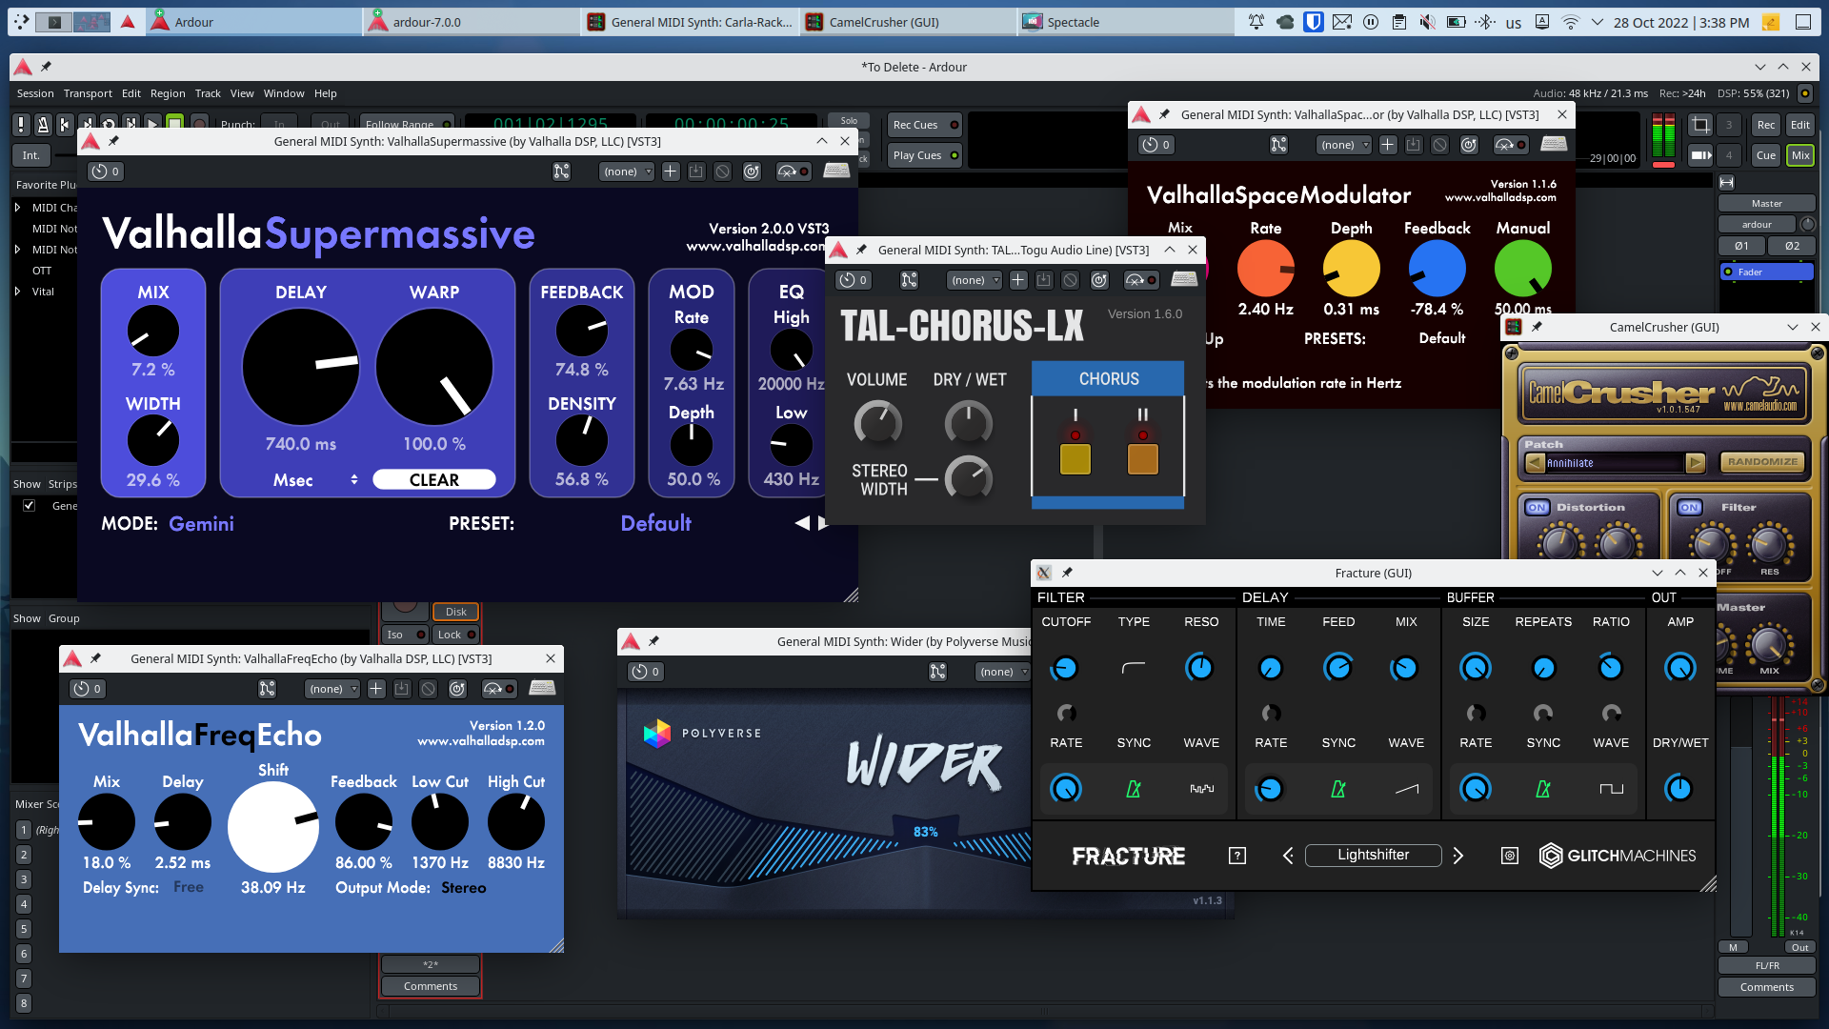The height and width of the screenshot is (1029, 1829).
Task: Open pin connections in the TAL-Chorus window
Action: [x=909, y=280]
